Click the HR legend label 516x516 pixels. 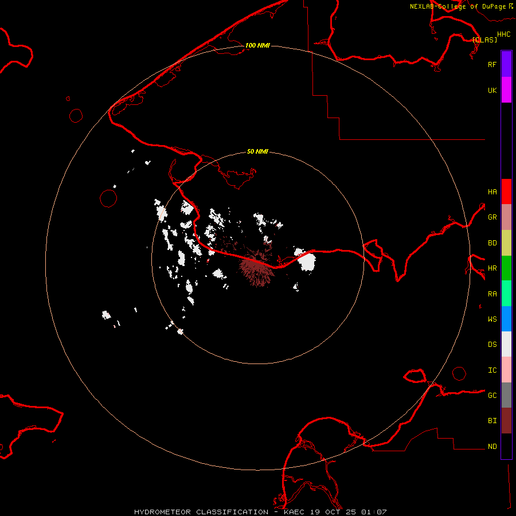point(492,268)
